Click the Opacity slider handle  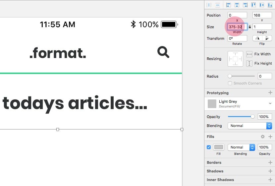[252, 116]
